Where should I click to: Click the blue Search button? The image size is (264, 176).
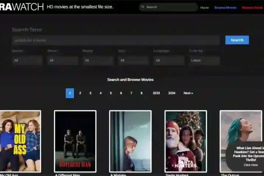237,40
